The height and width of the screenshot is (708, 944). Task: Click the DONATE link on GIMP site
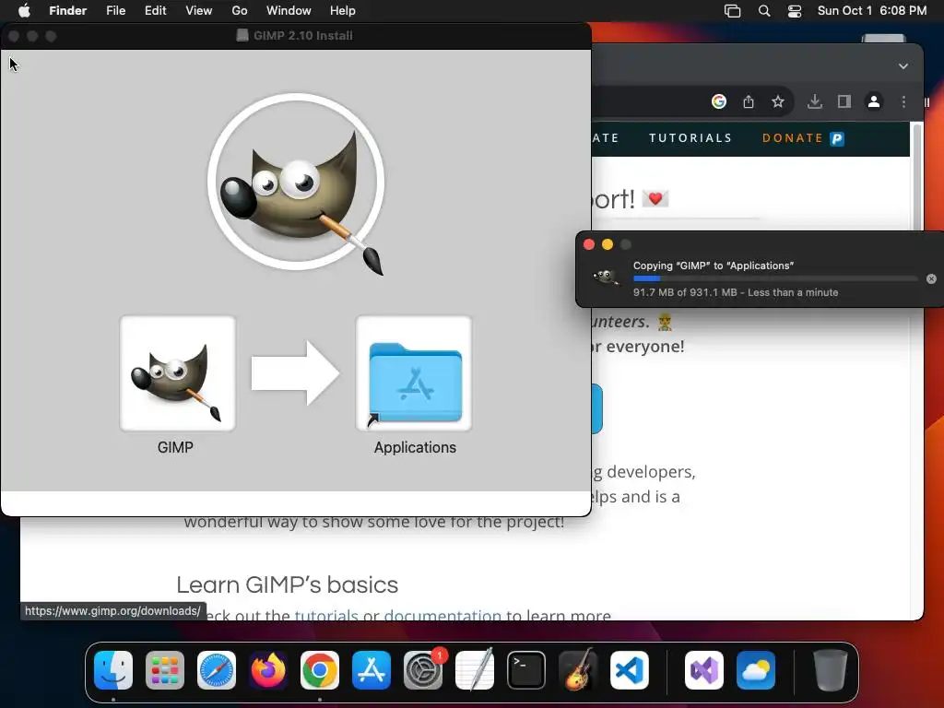[792, 138]
